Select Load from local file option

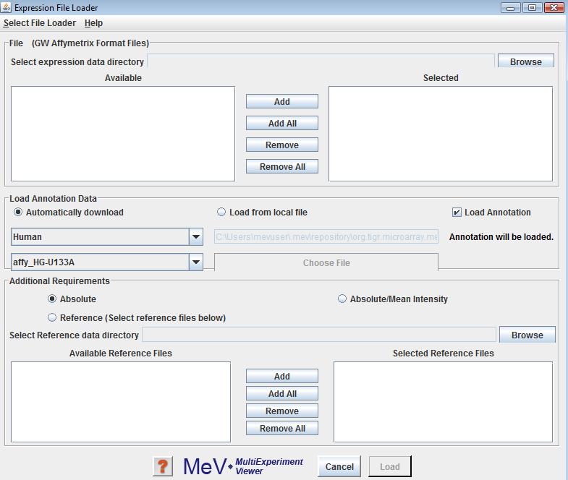click(221, 213)
